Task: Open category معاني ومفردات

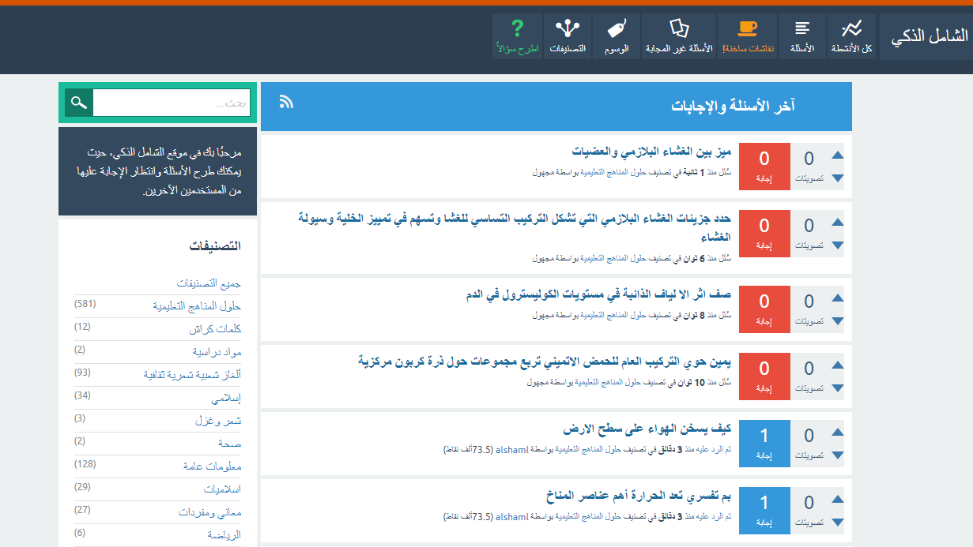Action: (209, 512)
